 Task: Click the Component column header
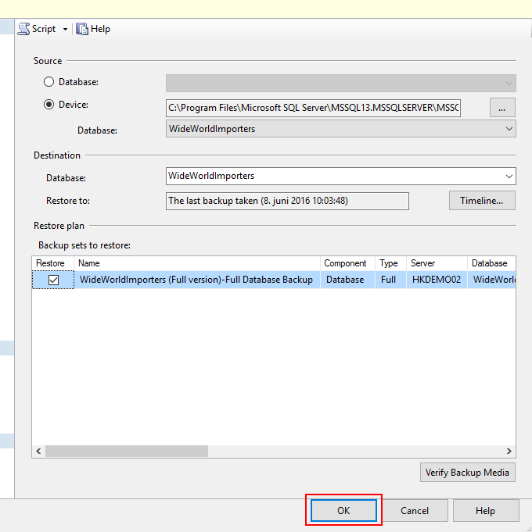[347, 263]
